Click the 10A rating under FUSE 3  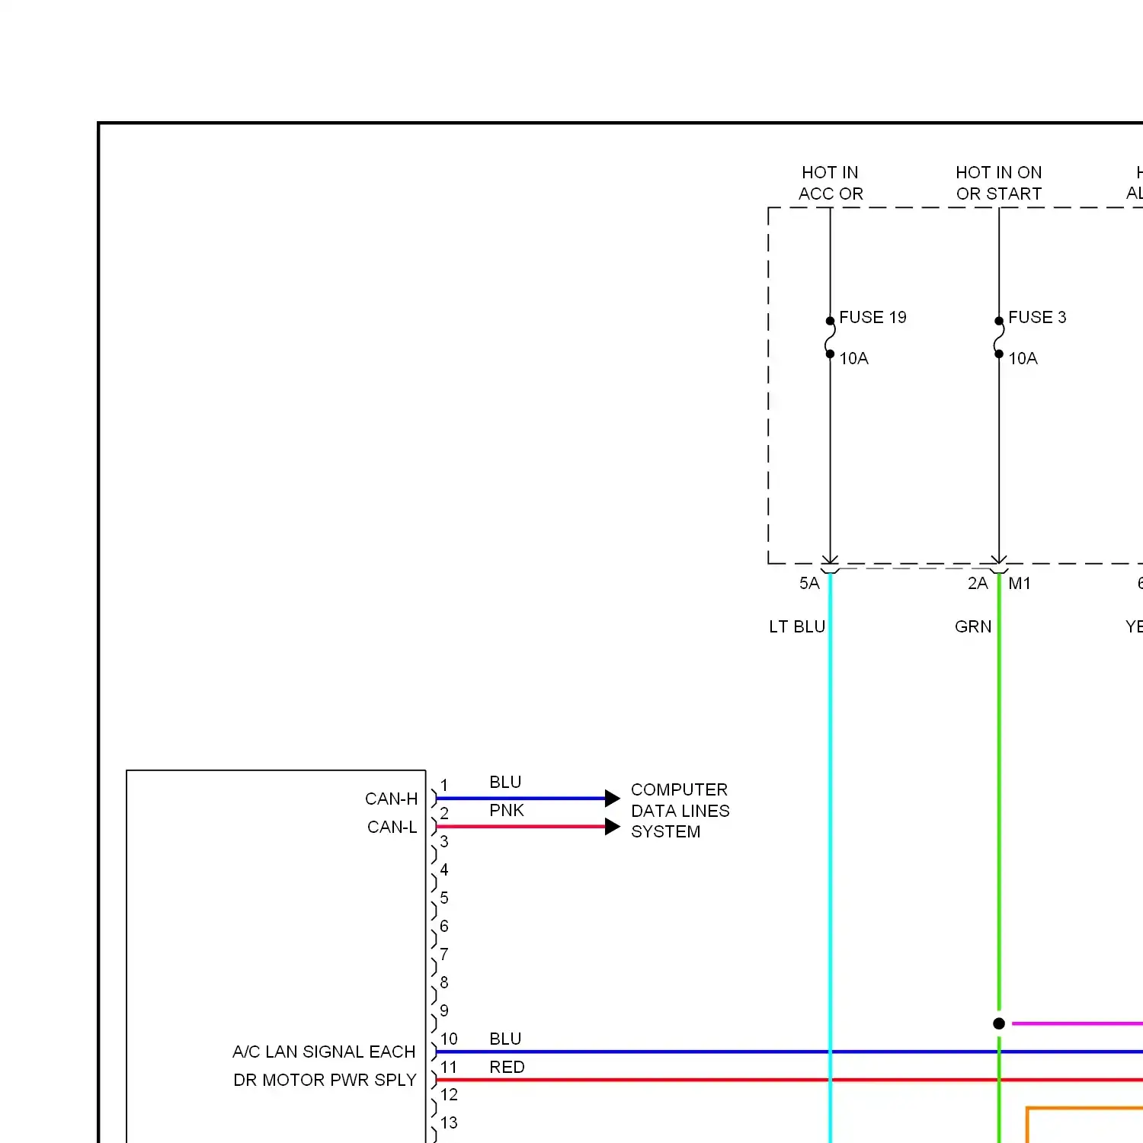click(1023, 358)
